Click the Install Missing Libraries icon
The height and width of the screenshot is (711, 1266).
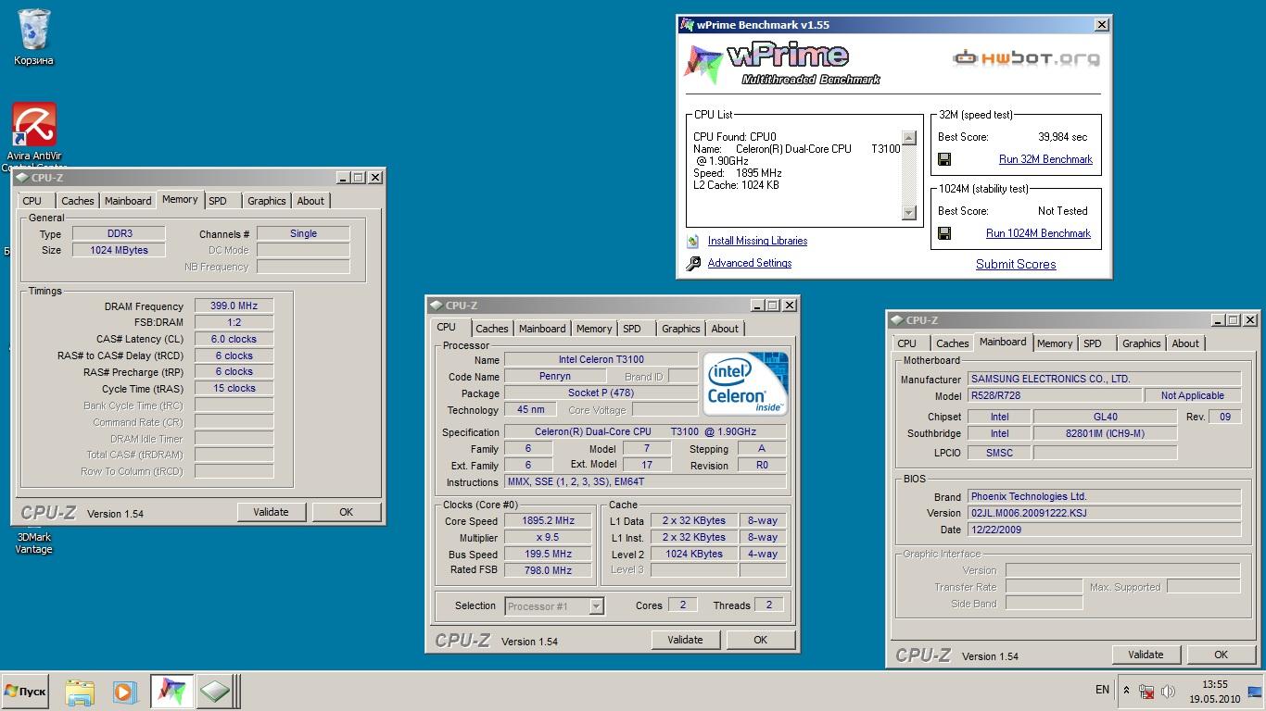pyautogui.click(x=693, y=241)
